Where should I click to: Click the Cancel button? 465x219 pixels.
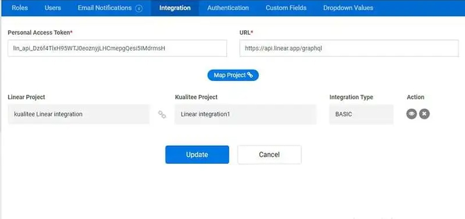[269, 155]
